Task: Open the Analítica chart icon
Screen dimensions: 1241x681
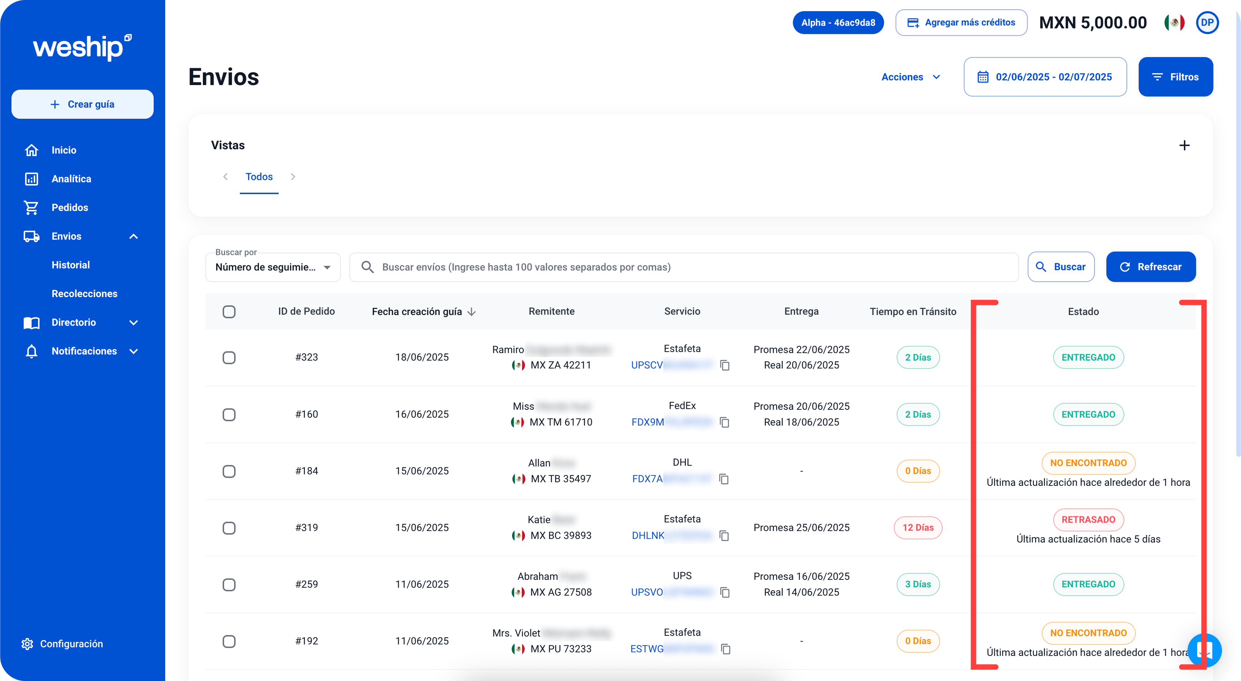Action: tap(31, 179)
